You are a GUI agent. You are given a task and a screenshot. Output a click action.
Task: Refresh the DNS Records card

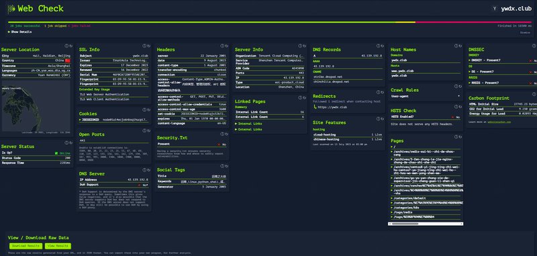[382, 46]
